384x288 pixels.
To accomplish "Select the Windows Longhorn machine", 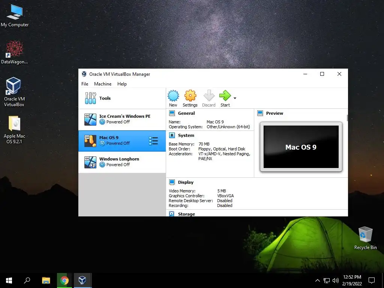I will (122, 162).
